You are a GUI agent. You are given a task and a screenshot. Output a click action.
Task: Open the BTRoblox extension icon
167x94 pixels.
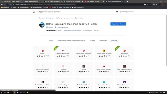[63, 51]
